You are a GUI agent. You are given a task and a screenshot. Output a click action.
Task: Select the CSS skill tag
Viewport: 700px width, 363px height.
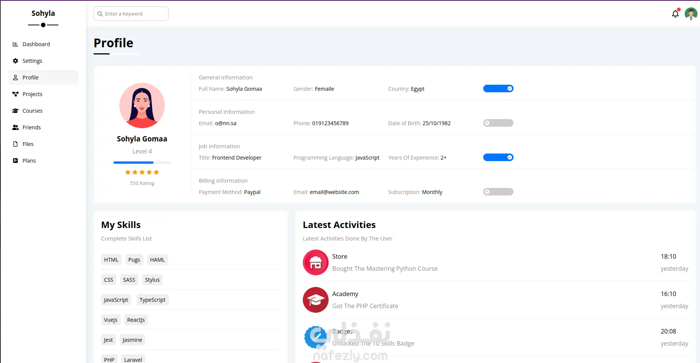point(109,280)
